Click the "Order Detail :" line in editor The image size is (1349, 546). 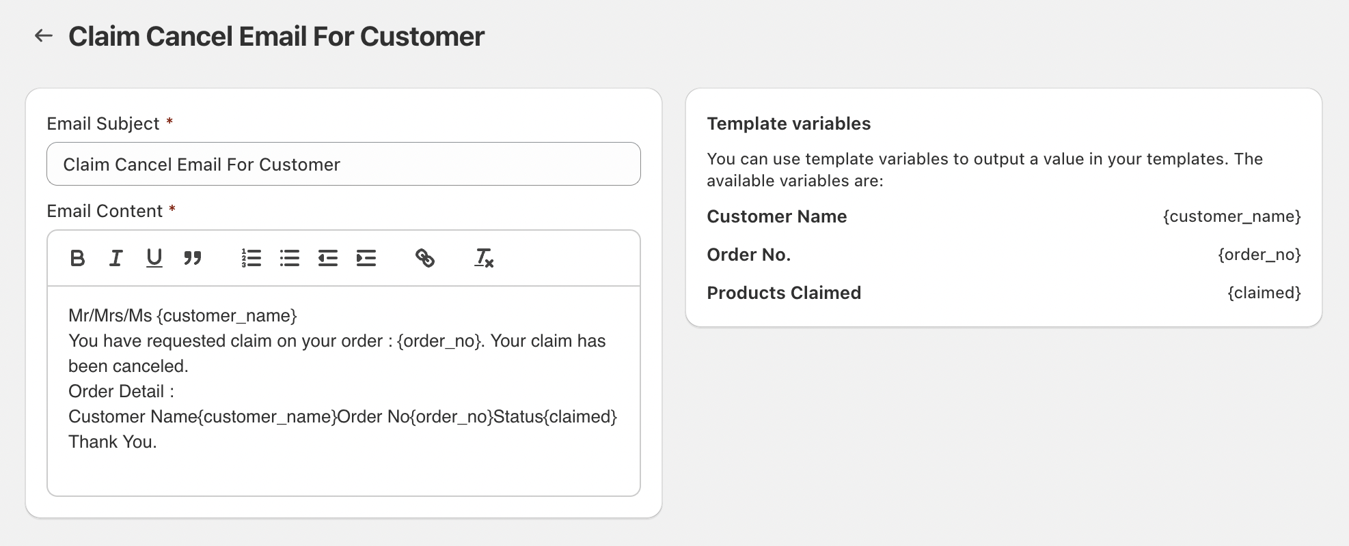pyautogui.click(x=121, y=392)
